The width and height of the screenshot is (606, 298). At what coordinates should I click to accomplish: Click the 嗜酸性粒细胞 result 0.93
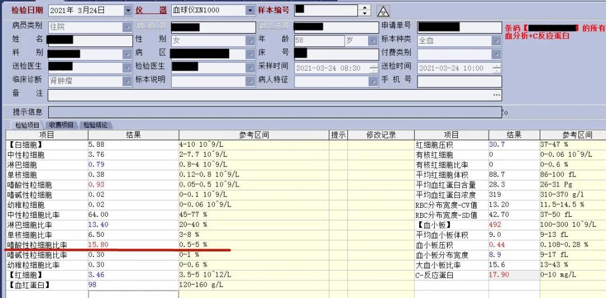(x=97, y=185)
